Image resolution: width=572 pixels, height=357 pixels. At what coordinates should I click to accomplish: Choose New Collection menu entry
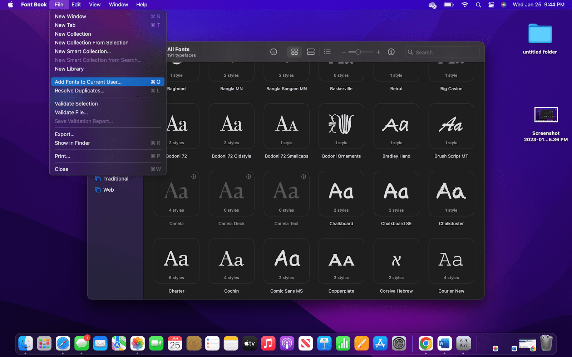[108, 34]
